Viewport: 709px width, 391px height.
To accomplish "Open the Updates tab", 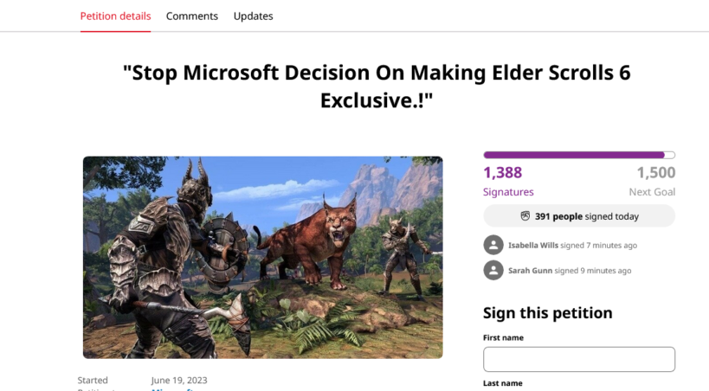I will pos(253,16).
